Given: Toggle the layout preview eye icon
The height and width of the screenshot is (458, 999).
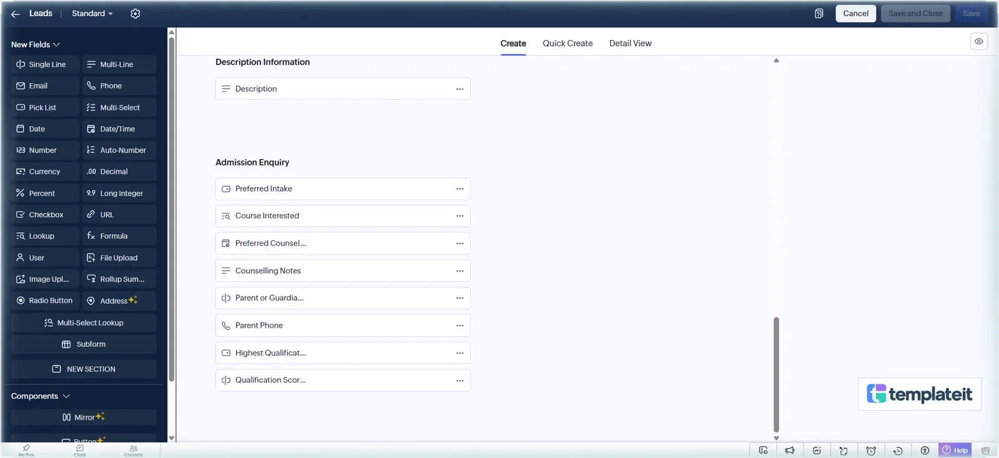Looking at the screenshot, I should 979,41.
